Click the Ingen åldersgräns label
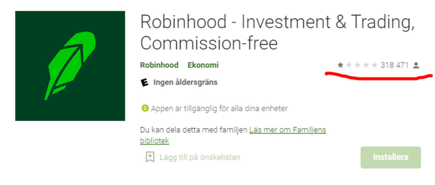The width and height of the screenshot is (435, 185). point(185,83)
